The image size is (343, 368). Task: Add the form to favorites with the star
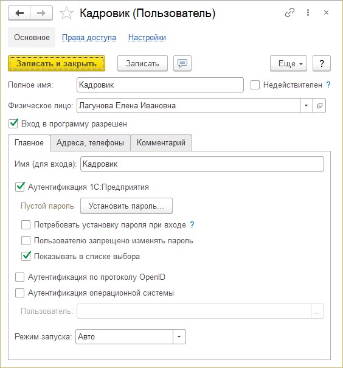pyautogui.click(x=66, y=13)
